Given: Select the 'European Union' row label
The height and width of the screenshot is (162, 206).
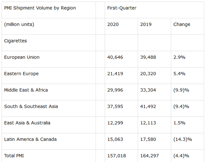Looking at the screenshot, I should 22,57.
